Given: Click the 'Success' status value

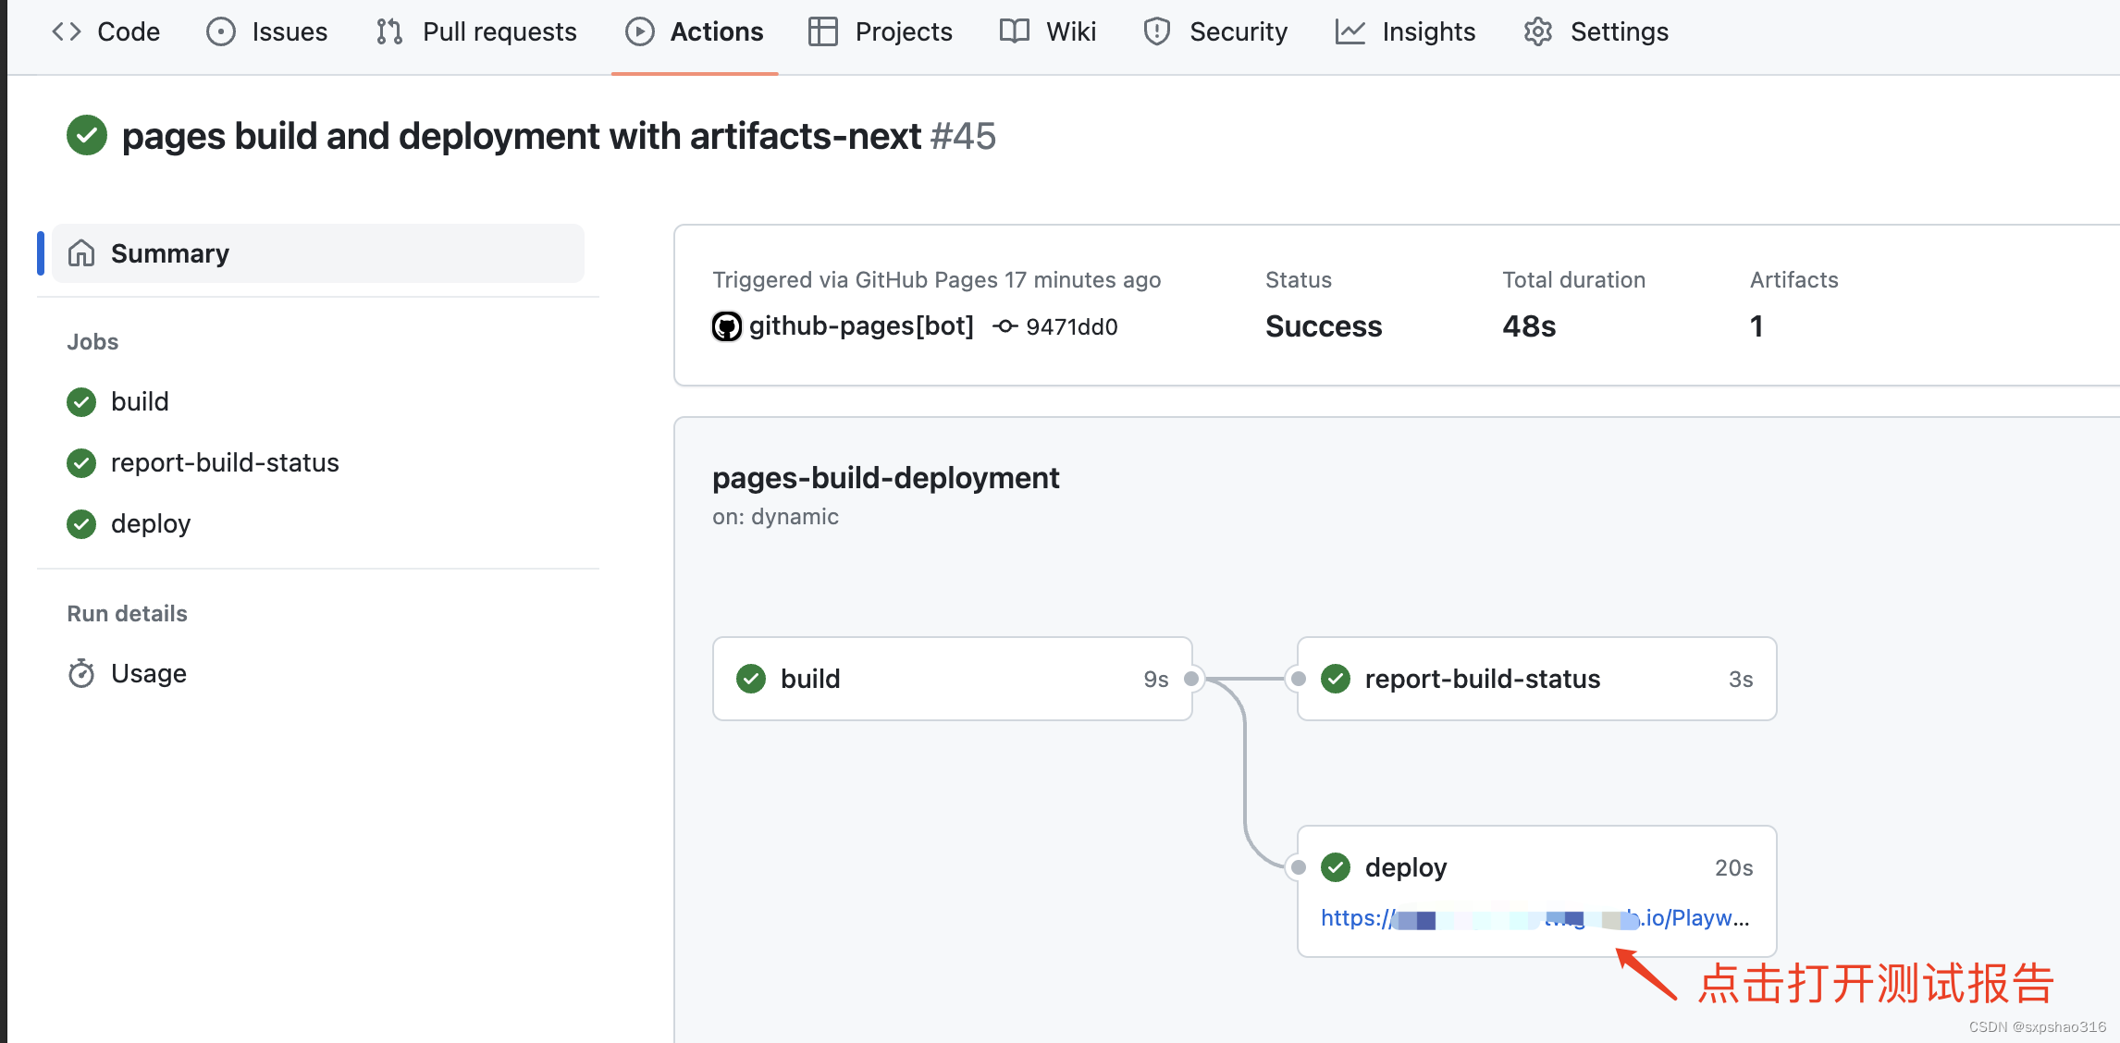Looking at the screenshot, I should (x=1324, y=326).
